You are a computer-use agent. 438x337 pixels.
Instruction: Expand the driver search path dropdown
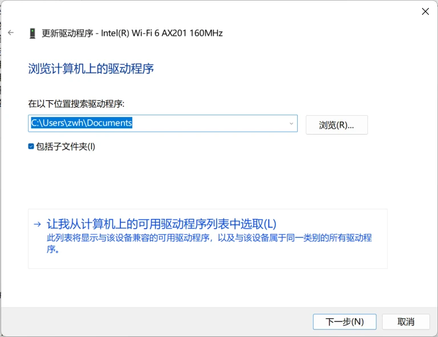point(291,123)
